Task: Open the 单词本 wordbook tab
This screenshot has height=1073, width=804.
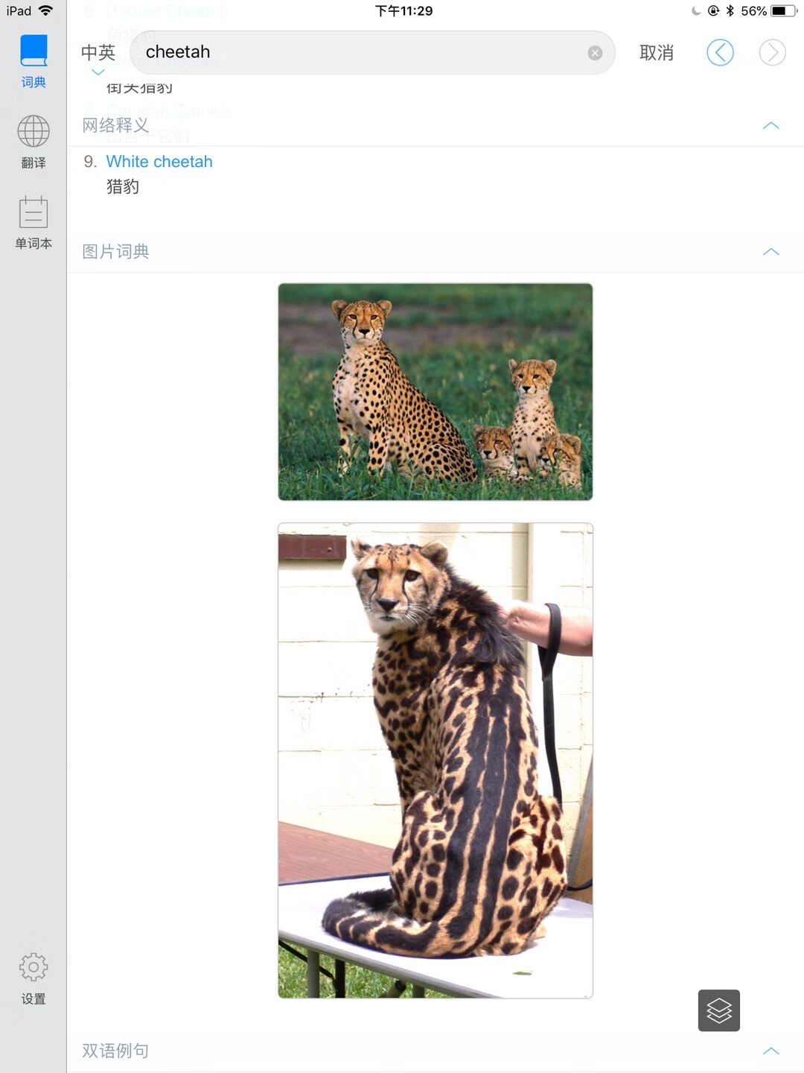Action: click(x=33, y=223)
